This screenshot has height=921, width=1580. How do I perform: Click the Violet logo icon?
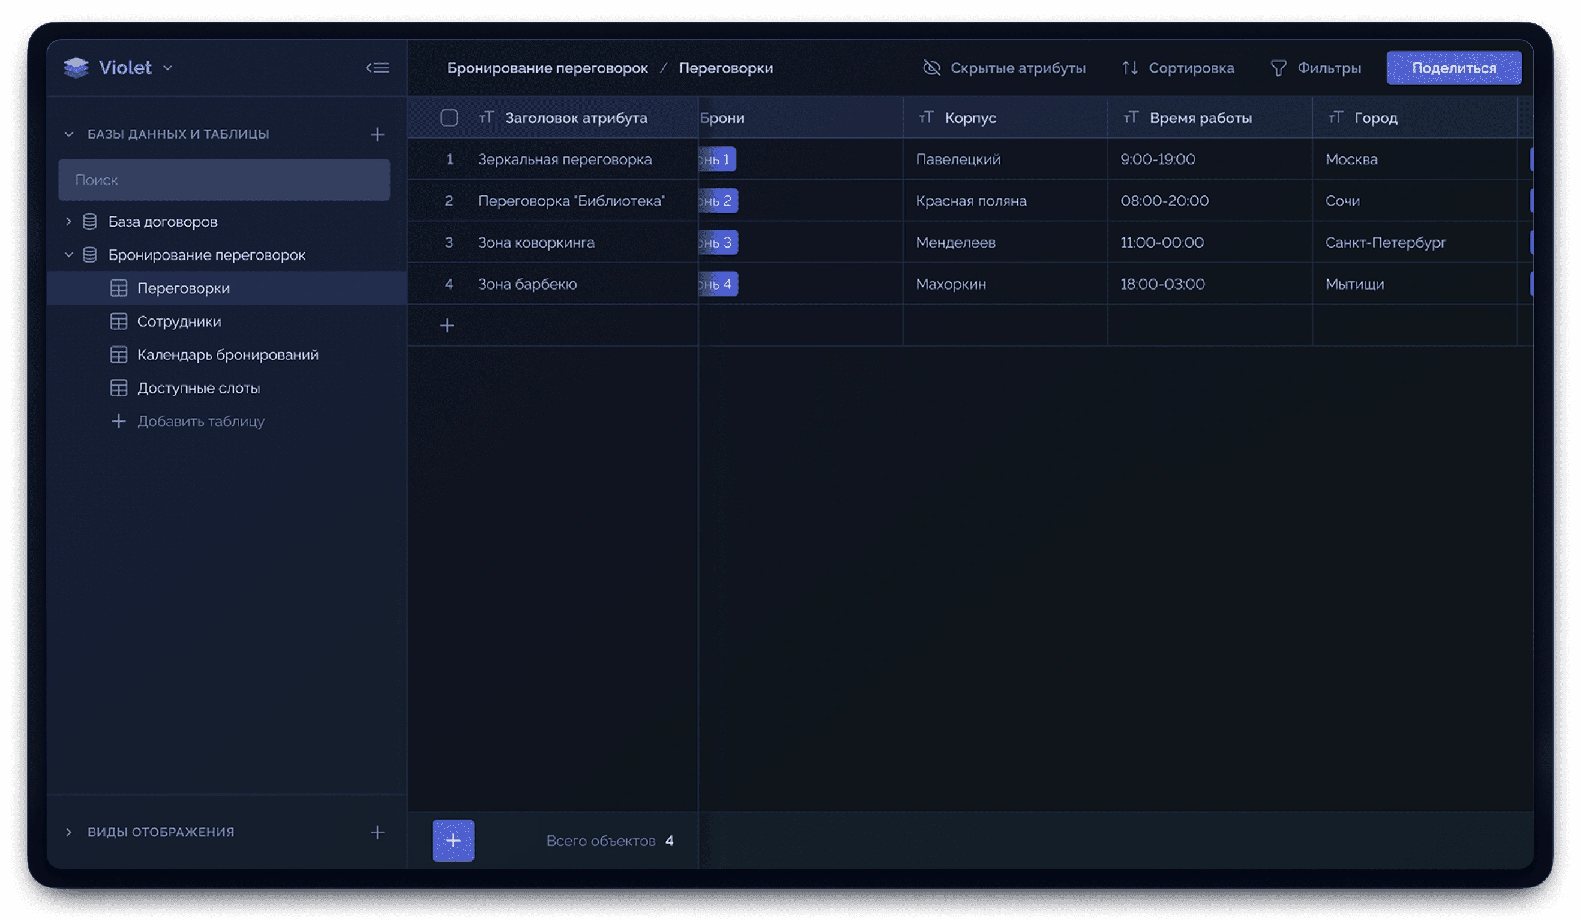click(x=76, y=68)
